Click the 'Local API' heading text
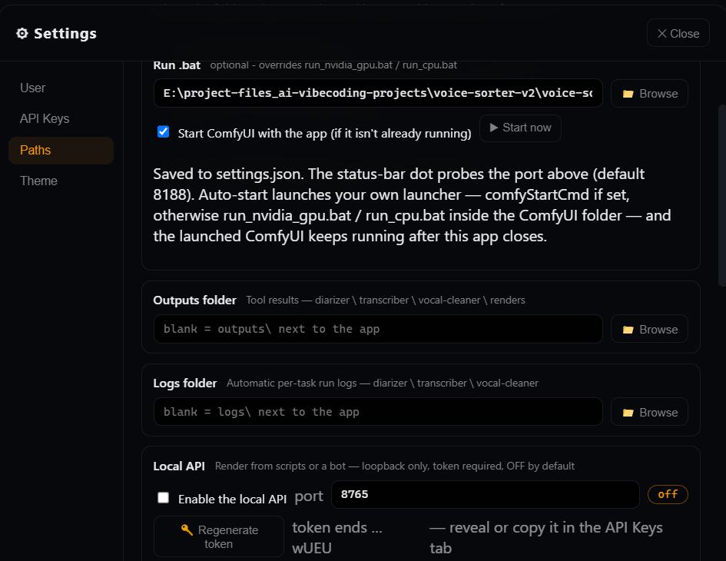Viewport: 726px width, 561px height. (x=179, y=466)
